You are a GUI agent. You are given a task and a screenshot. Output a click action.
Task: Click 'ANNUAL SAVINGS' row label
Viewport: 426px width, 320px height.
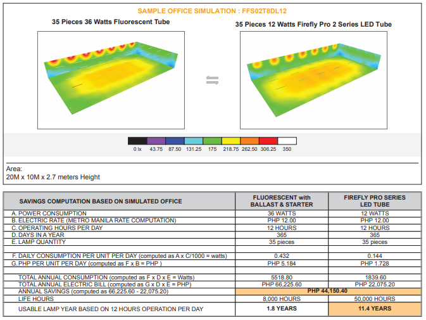(x=93, y=291)
